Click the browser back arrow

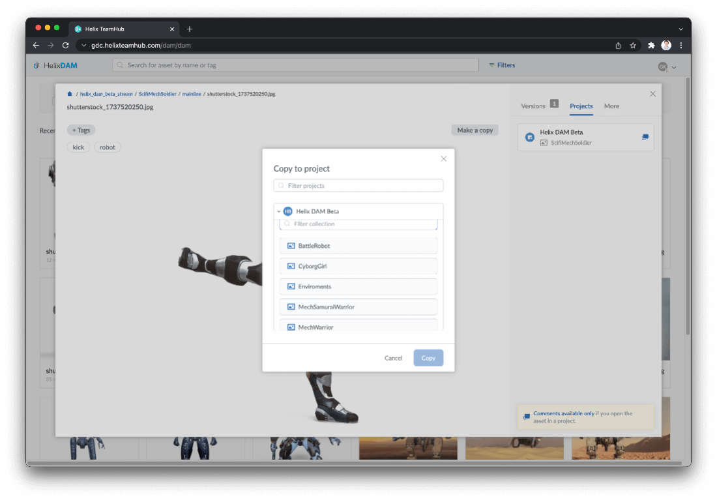click(x=36, y=45)
